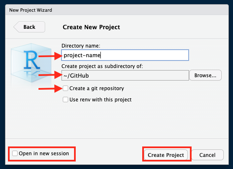
Task: Click the red arrow pointing at project-name field
Action: 50,56
